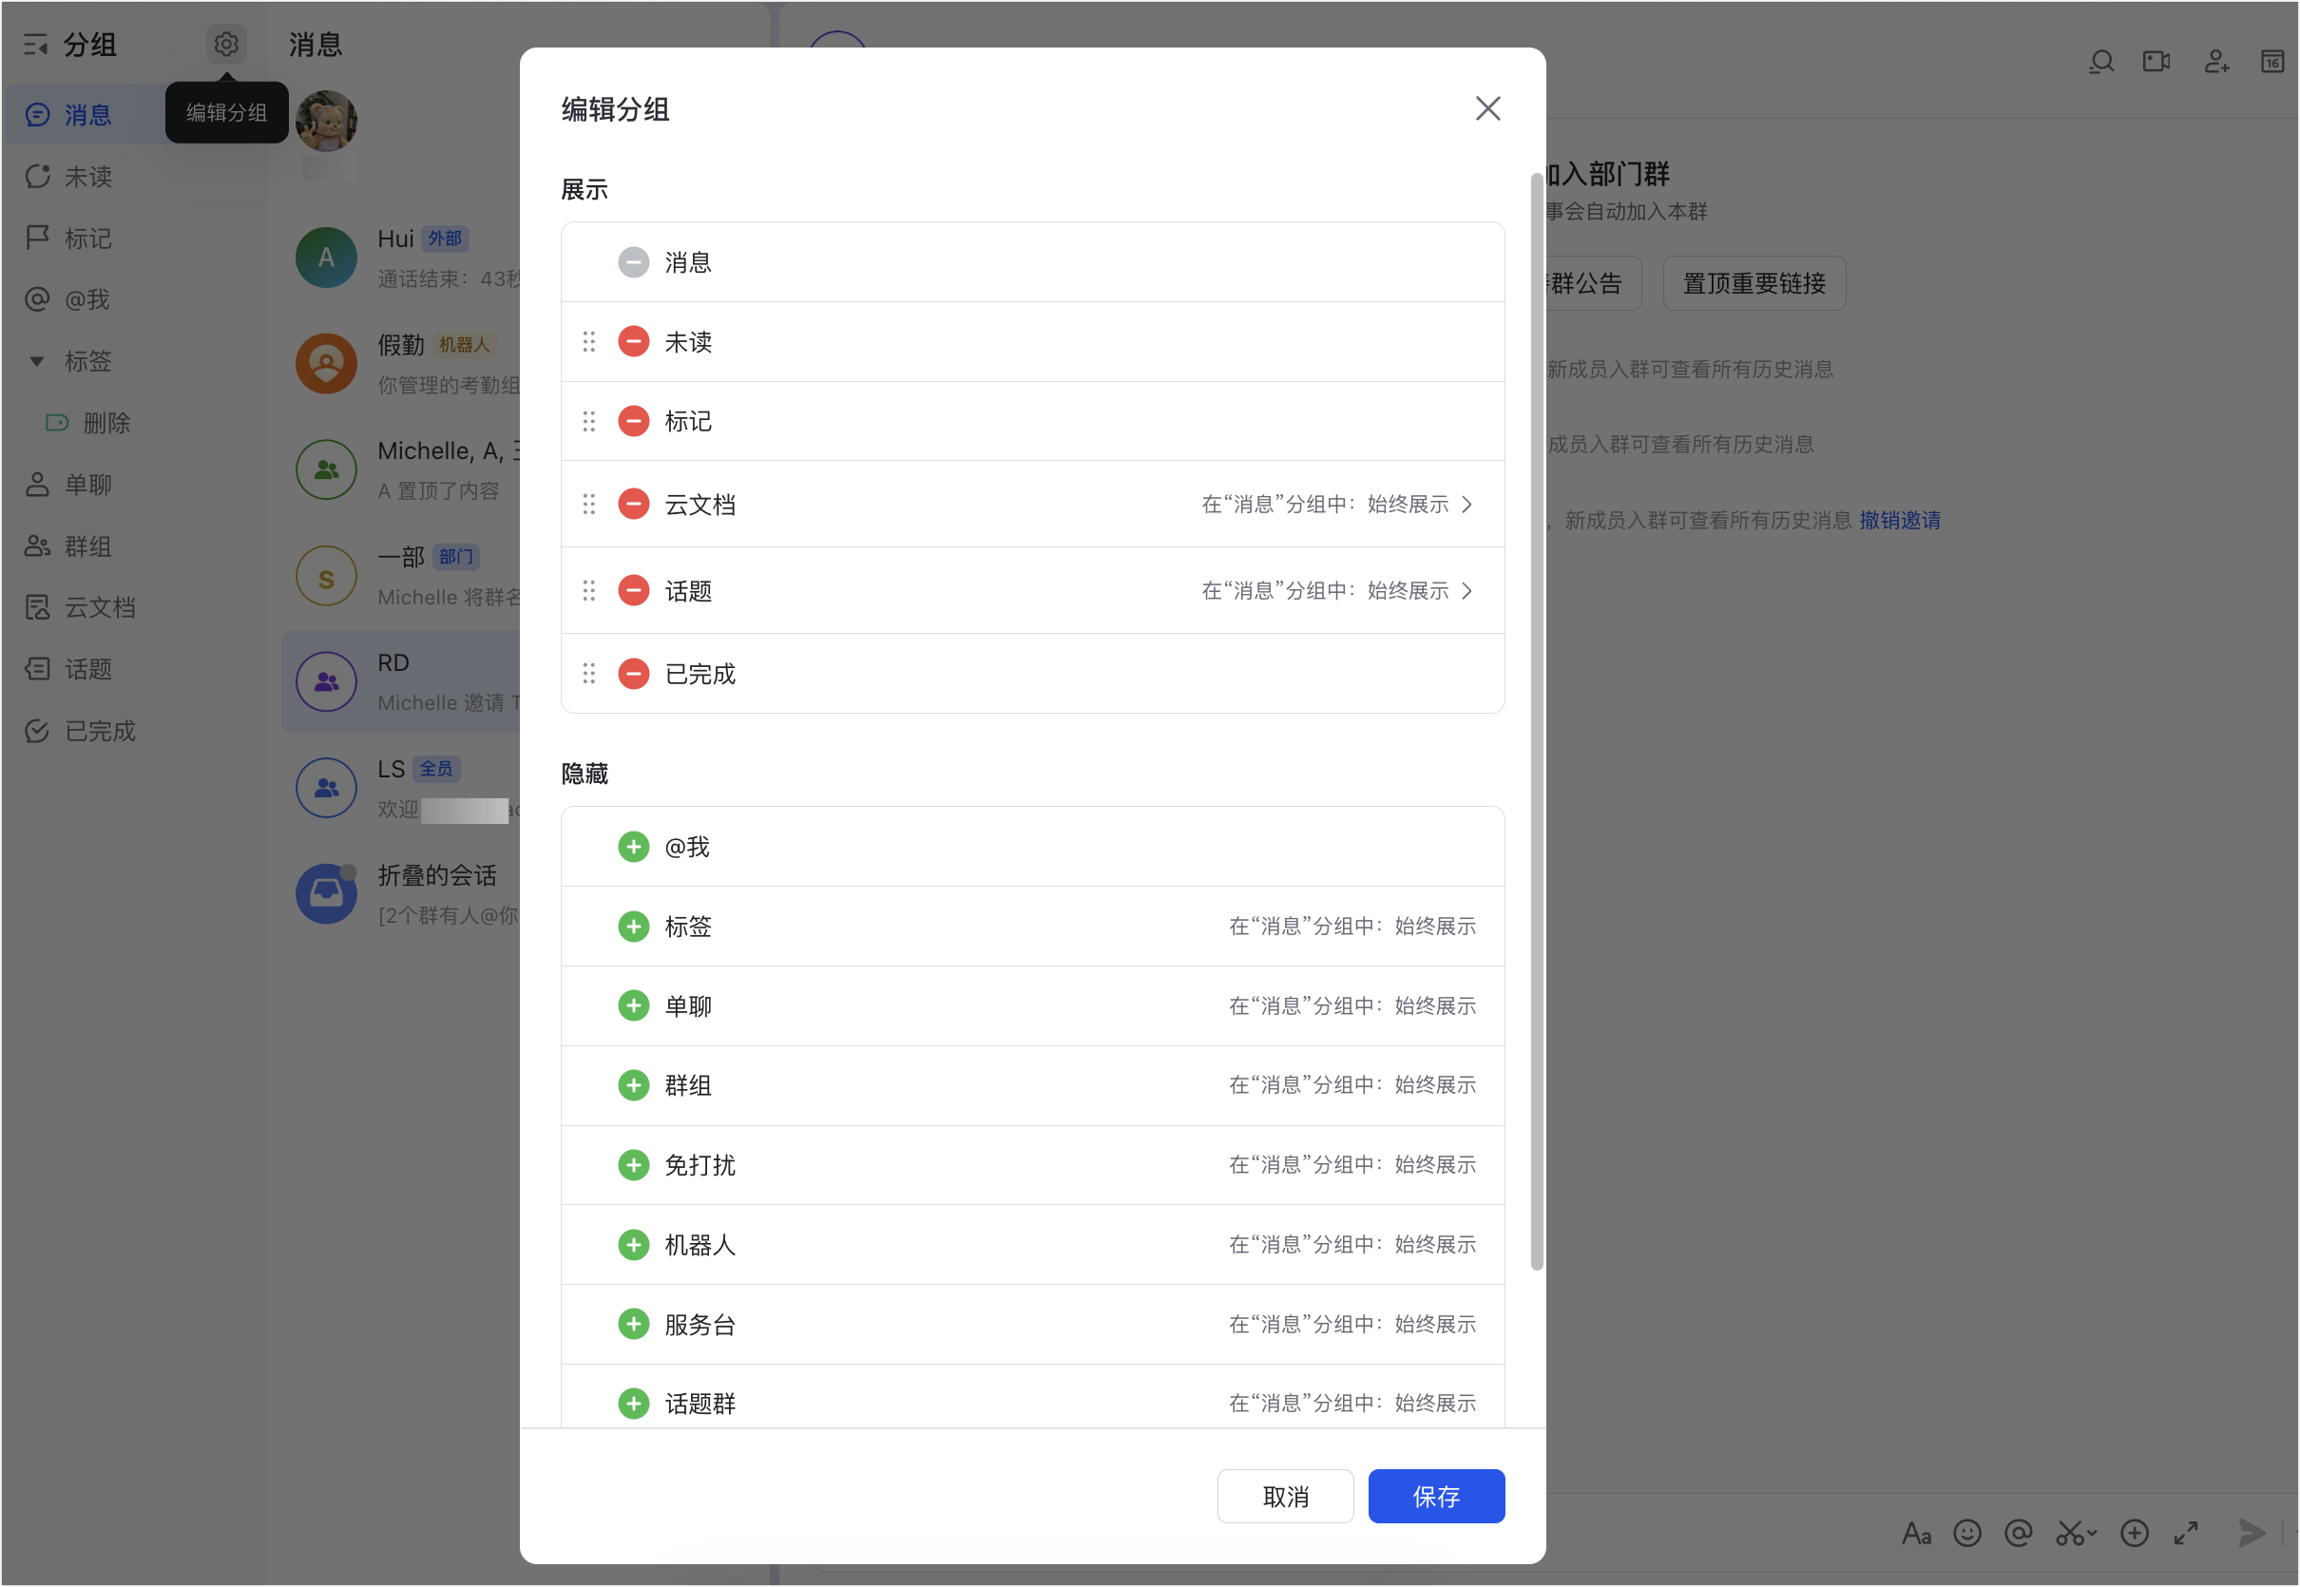Add 单聊 to displayed groups
The width and height of the screenshot is (2300, 1587).
point(633,1005)
